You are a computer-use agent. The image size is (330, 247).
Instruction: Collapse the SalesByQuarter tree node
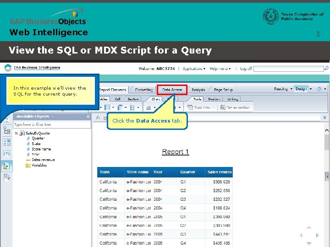click(16, 133)
